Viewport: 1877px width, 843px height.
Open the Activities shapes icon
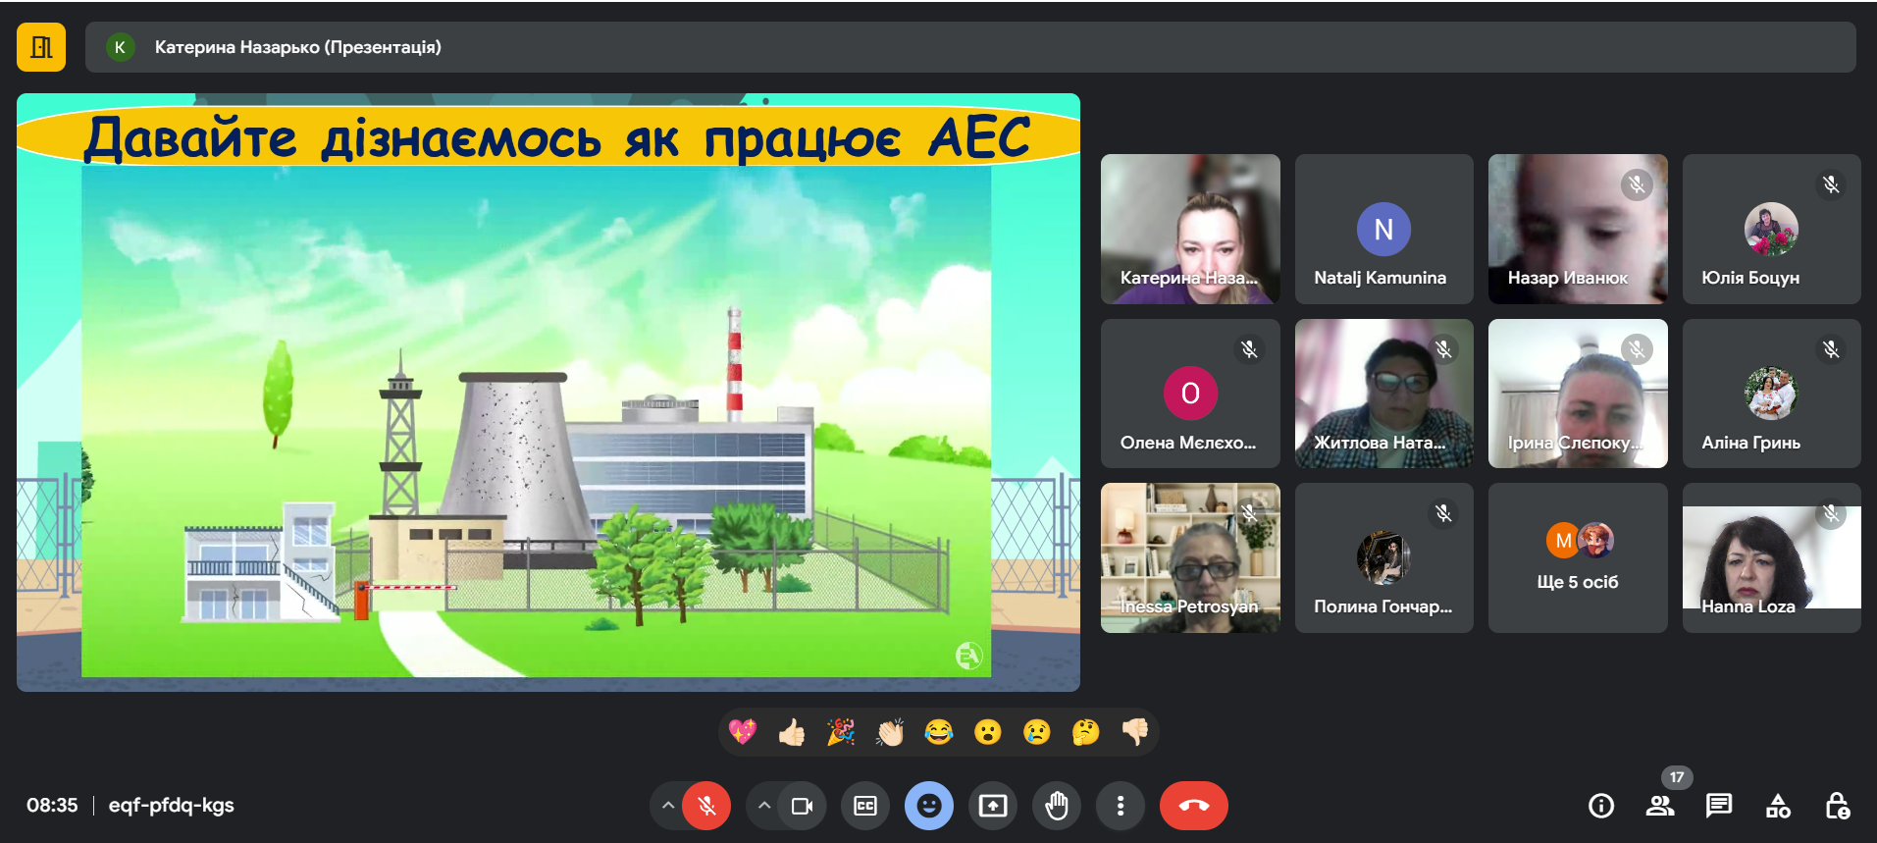tap(1778, 806)
